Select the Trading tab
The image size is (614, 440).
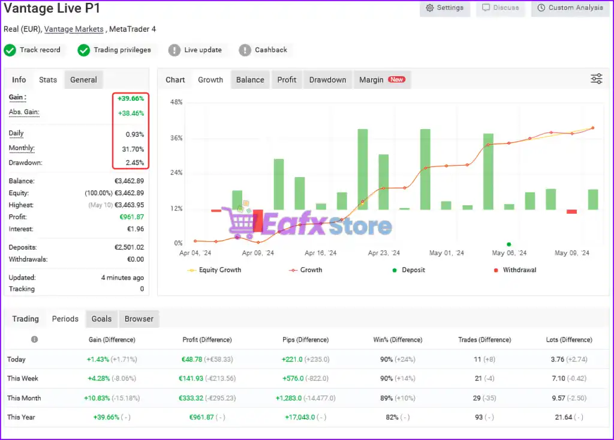pyautogui.click(x=25, y=319)
